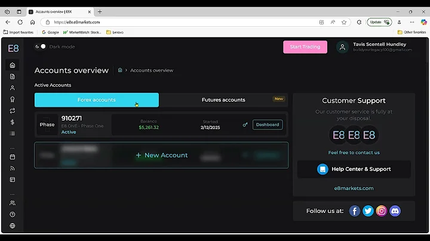Click the Accounts overview breadcrumb text
The height and width of the screenshot is (241, 430).
[152, 70]
